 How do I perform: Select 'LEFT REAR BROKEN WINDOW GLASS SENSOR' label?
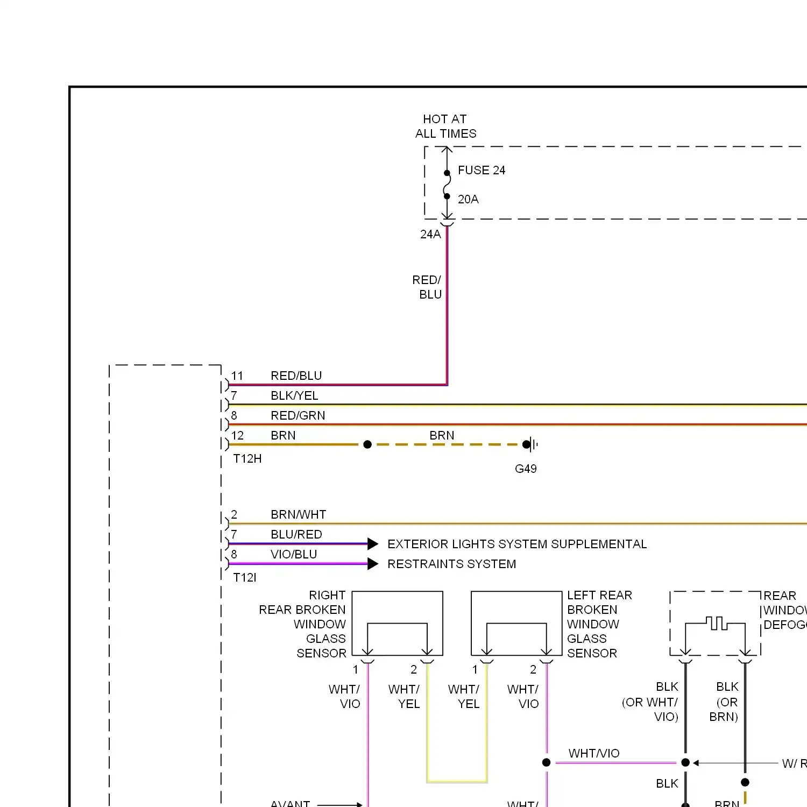[x=599, y=625]
